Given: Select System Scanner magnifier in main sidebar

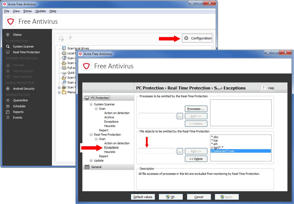Looking at the screenshot, I should pyautogui.click(x=8, y=46).
